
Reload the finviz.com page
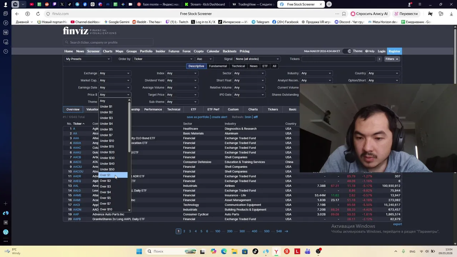click(x=38, y=14)
